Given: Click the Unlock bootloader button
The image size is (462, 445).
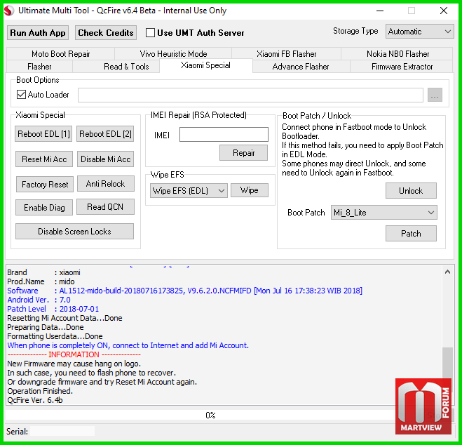Looking at the screenshot, I should 411,191.
